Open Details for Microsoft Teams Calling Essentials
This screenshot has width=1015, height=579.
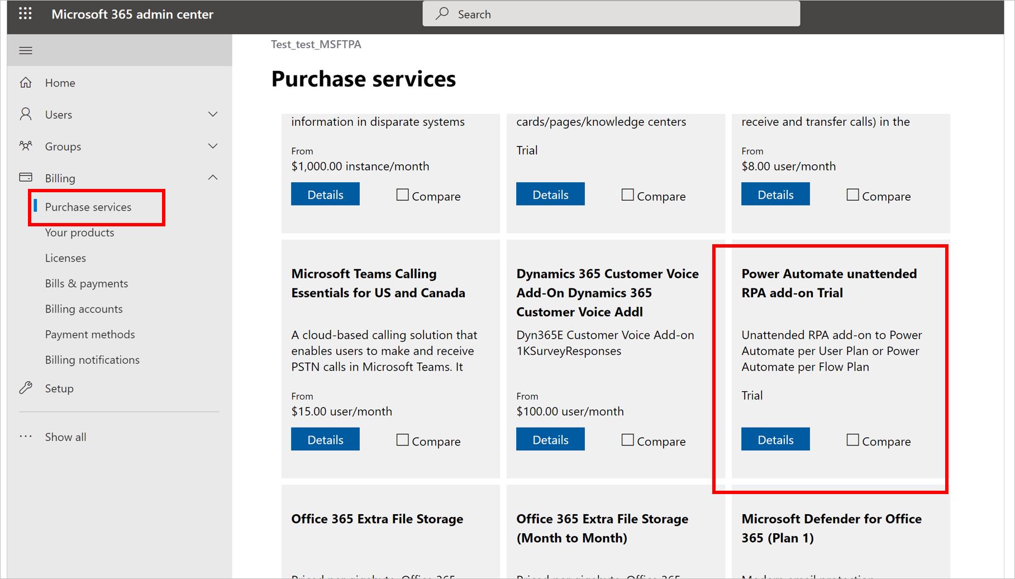click(325, 439)
